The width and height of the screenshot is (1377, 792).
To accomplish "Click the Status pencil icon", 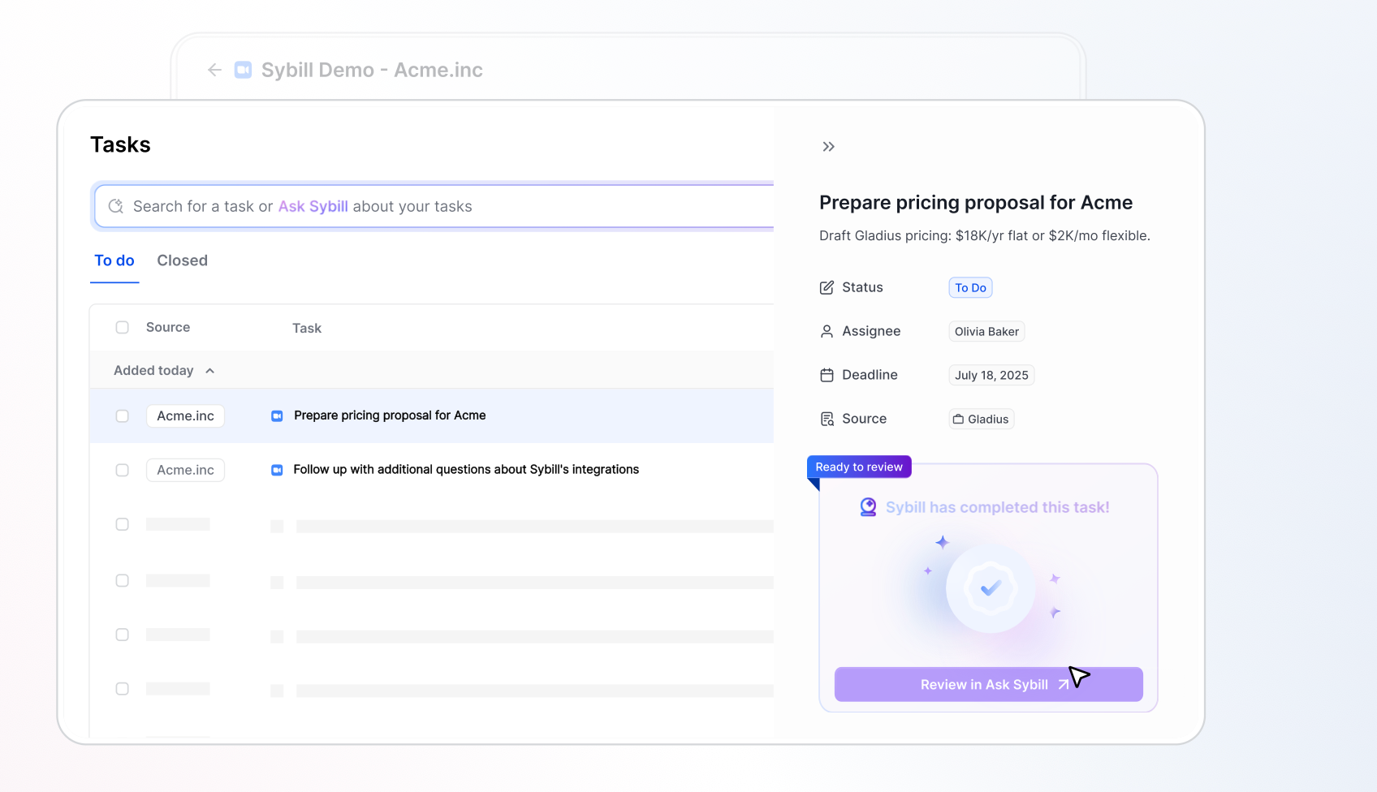I will coord(827,287).
